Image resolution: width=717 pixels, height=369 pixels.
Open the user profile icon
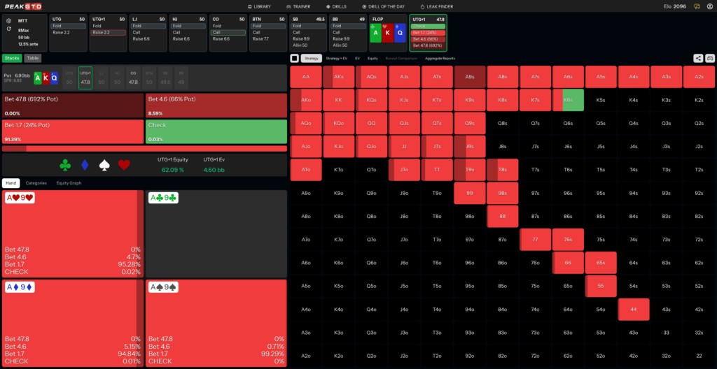710,6
